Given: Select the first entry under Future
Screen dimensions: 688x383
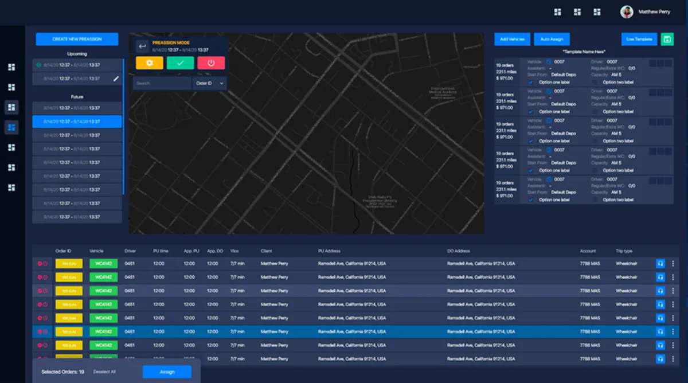Looking at the screenshot, I should (x=77, y=108).
